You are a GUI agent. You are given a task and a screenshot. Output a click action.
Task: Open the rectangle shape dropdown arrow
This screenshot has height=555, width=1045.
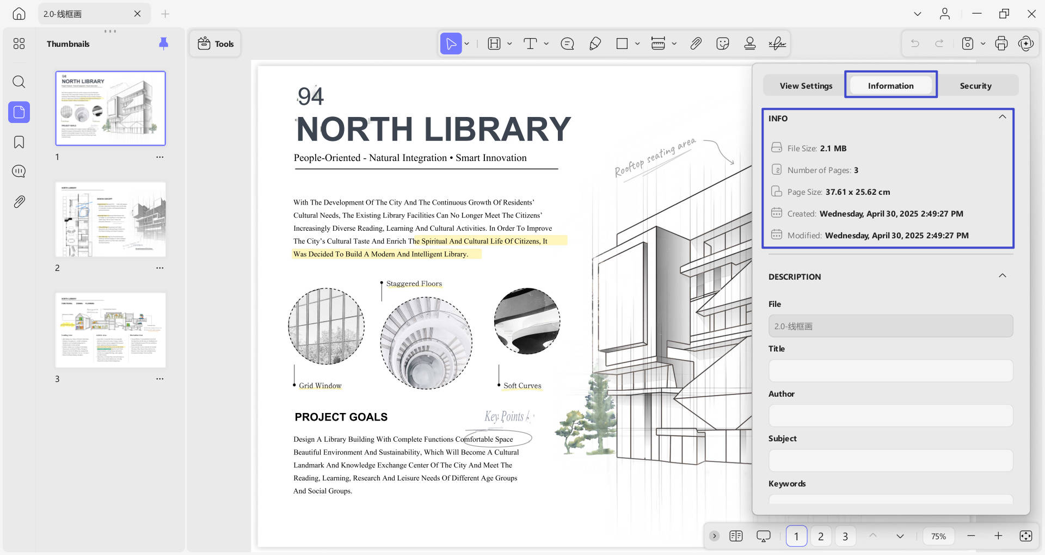(637, 44)
